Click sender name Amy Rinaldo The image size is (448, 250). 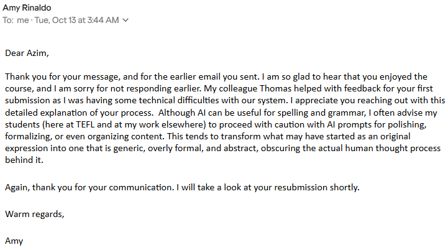tap(27, 7)
